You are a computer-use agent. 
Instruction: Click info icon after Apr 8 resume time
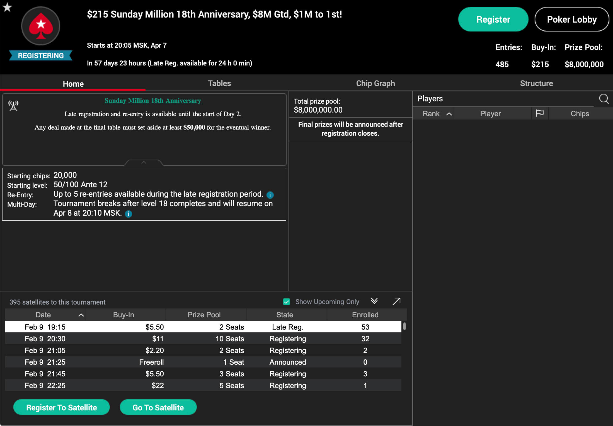[128, 214]
